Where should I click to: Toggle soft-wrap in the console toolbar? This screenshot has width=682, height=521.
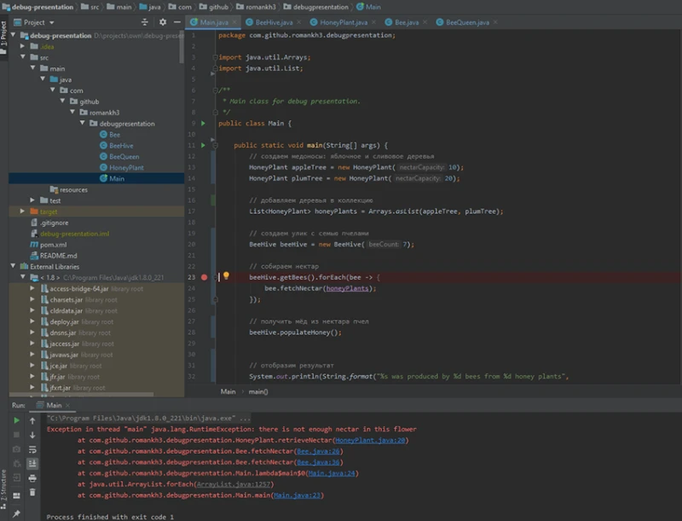click(32, 449)
